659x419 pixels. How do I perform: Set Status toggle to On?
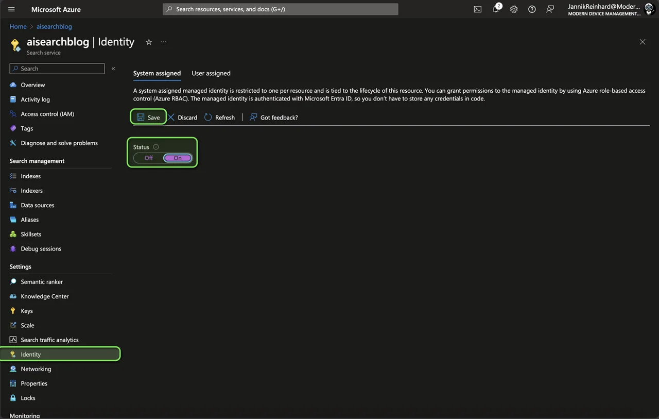pyautogui.click(x=178, y=158)
